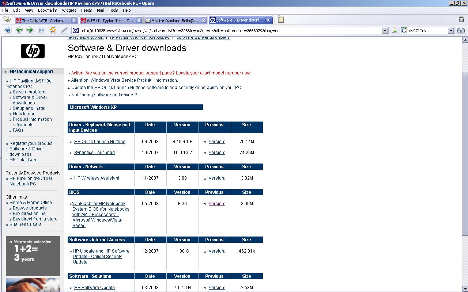Open the Synaptics Touchpad driver link
The height and width of the screenshot is (292, 468).
coord(94,153)
